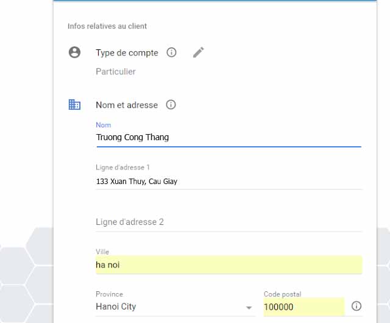Image resolution: width=390 pixels, height=323 pixels.
Task: Expand the Province dropdown arrow
Action: pos(249,308)
